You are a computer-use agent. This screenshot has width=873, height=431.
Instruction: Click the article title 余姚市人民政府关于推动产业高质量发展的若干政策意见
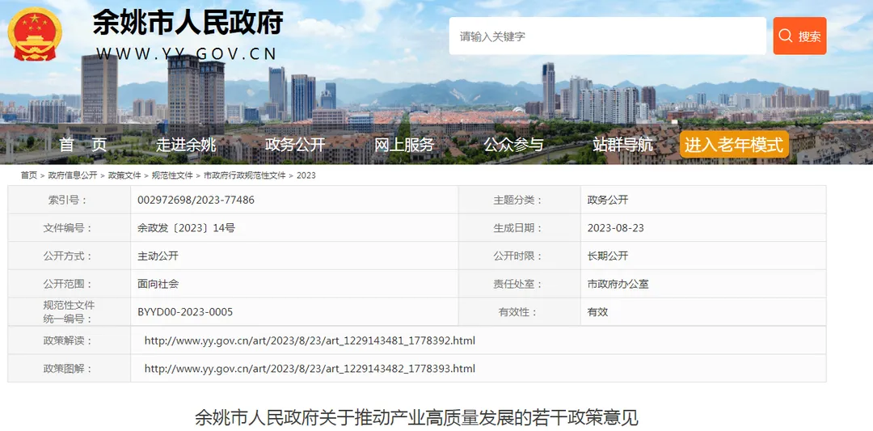tap(416, 417)
